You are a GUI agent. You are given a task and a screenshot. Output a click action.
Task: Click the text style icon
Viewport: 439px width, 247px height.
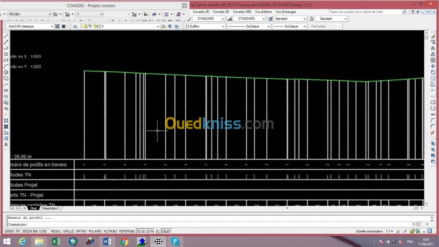tap(189, 19)
